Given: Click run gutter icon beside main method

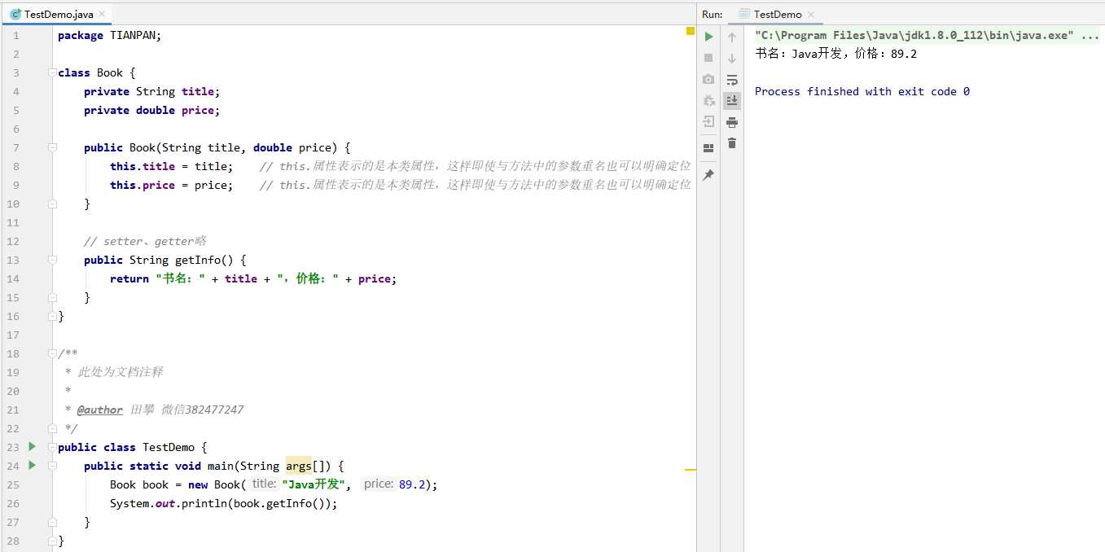Looking at the screenshot, I should pyautogui.click(x=32, y=465).
